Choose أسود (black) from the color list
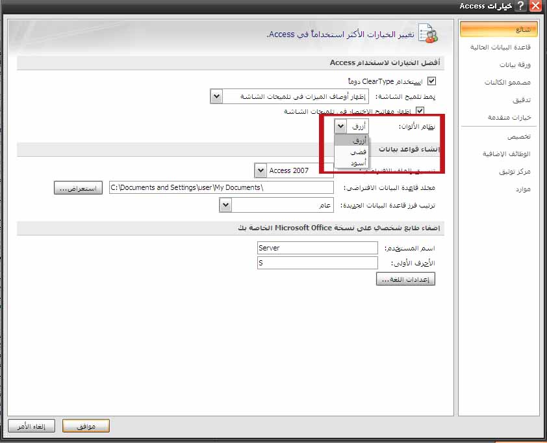Viewport: 547px width, 443px height. pos(351,163)
